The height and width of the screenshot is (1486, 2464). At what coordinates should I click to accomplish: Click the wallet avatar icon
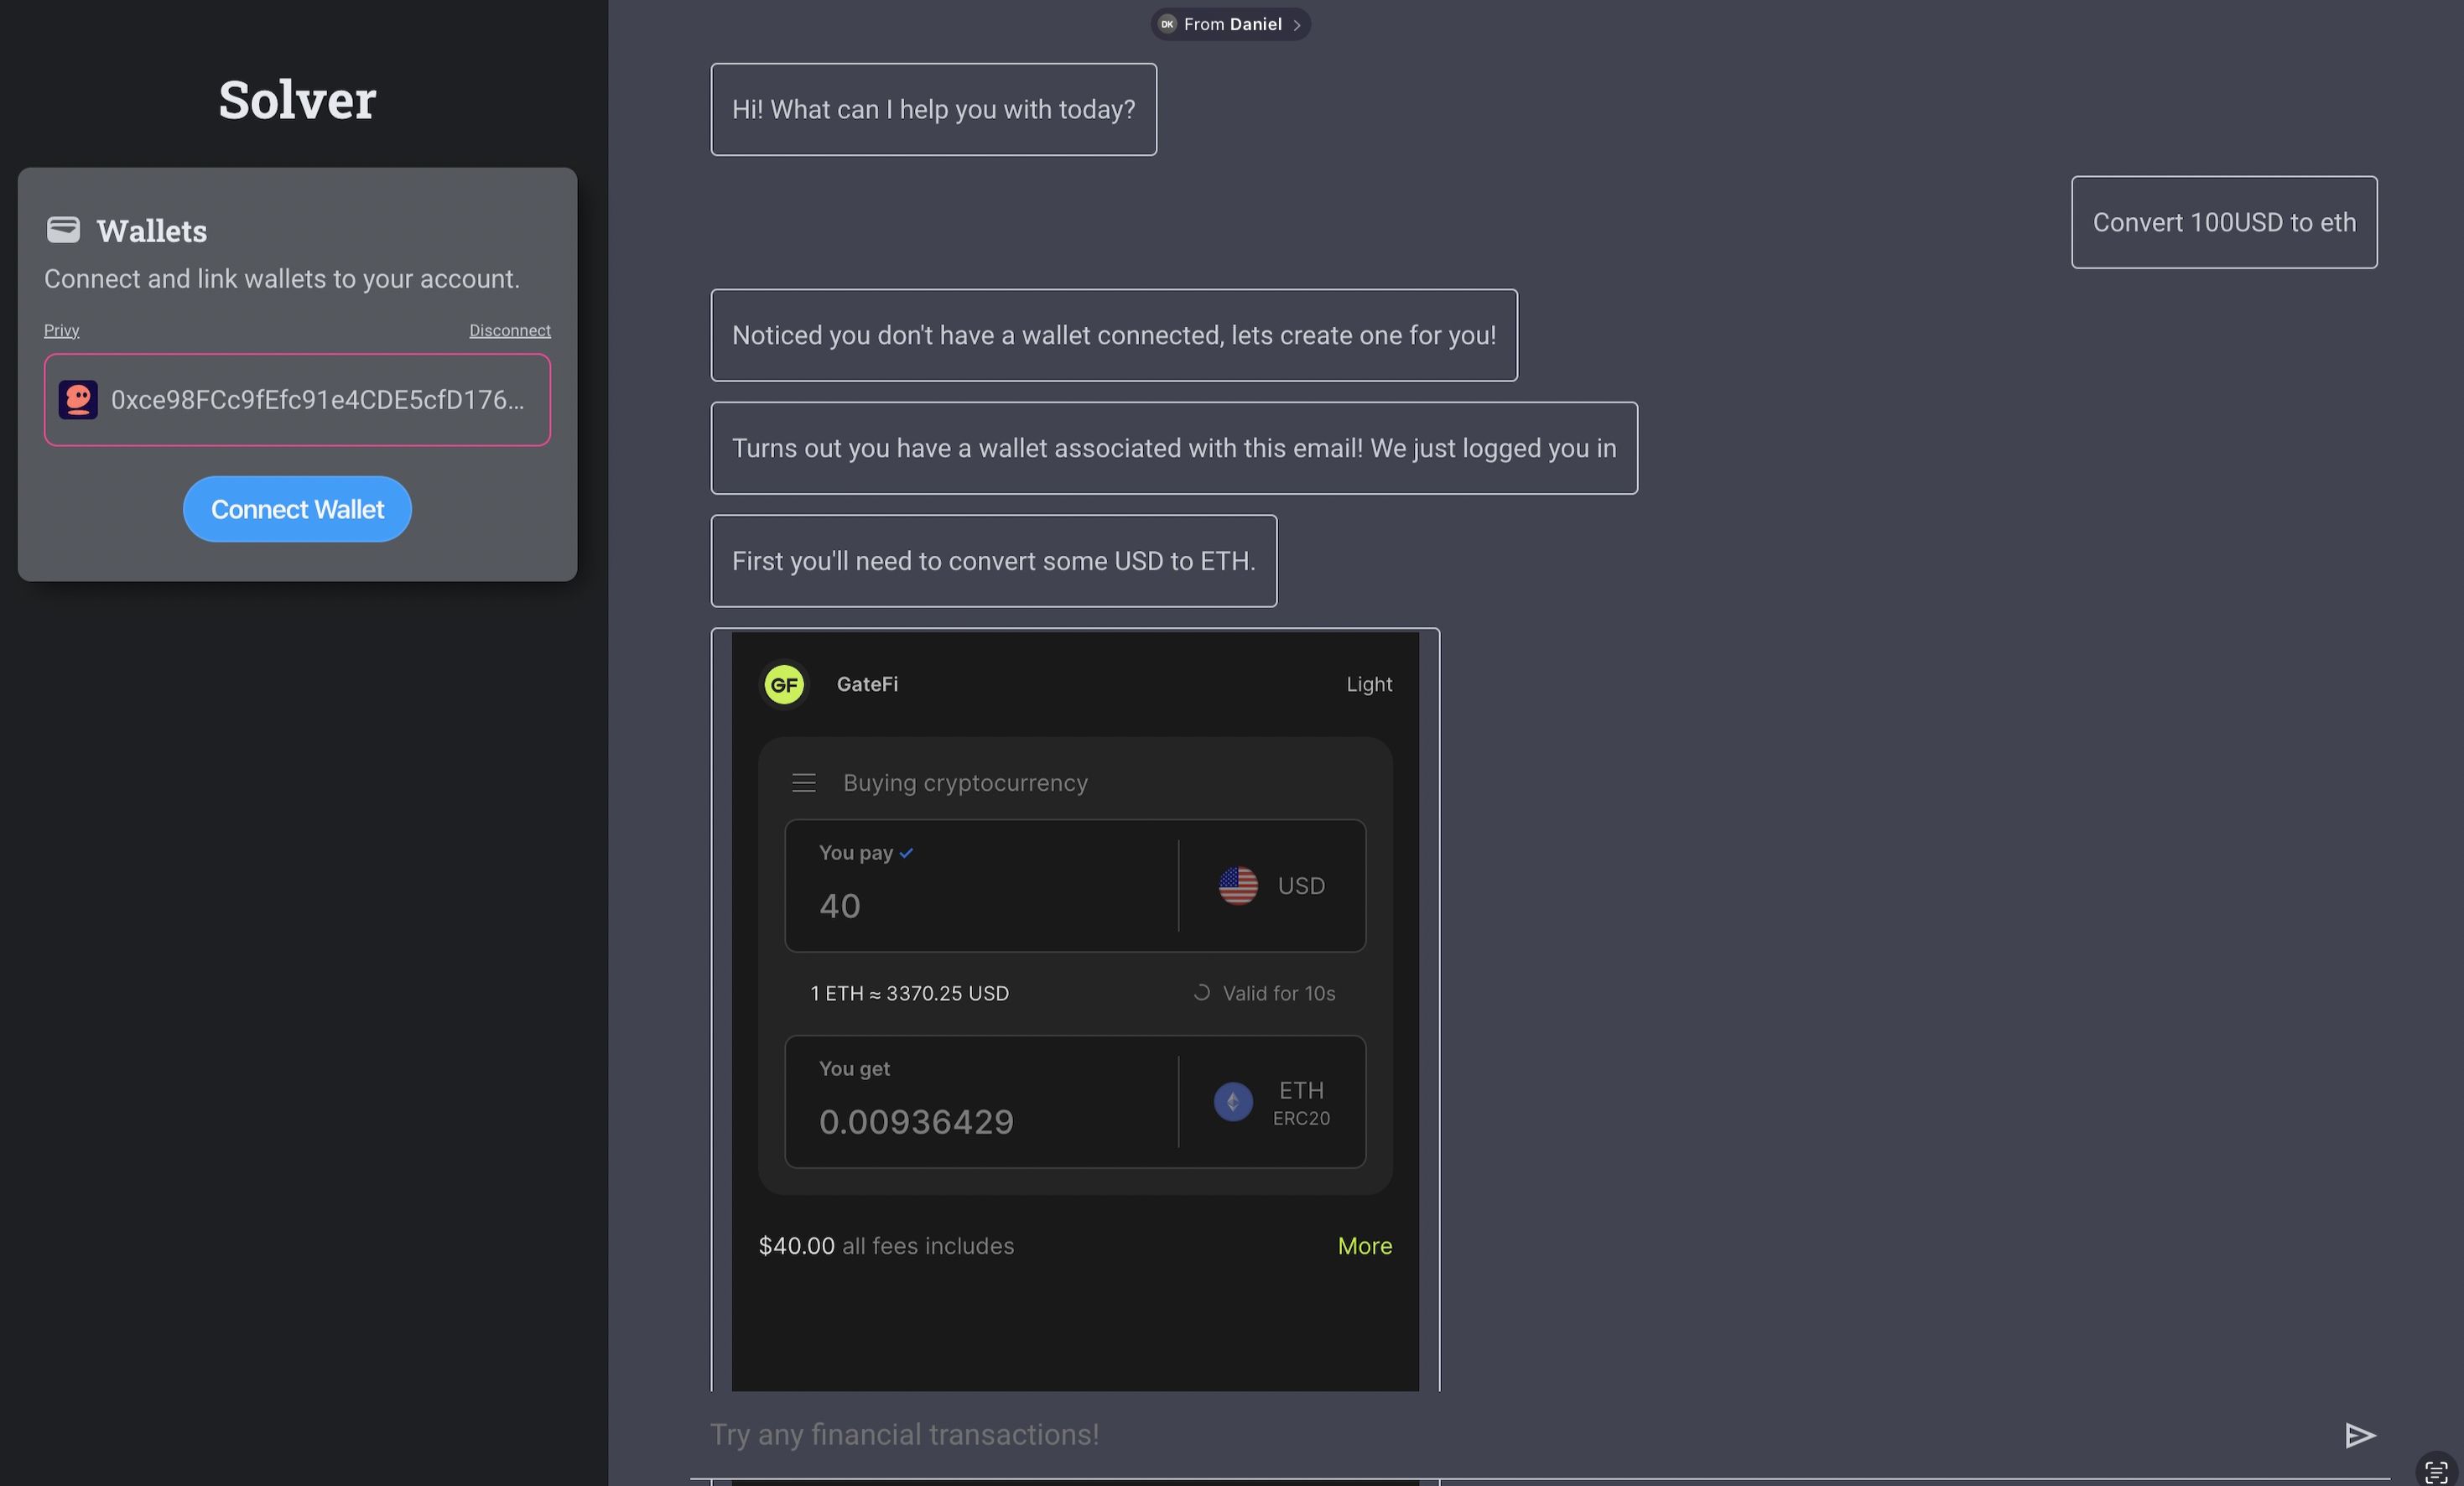pos(78,400)
